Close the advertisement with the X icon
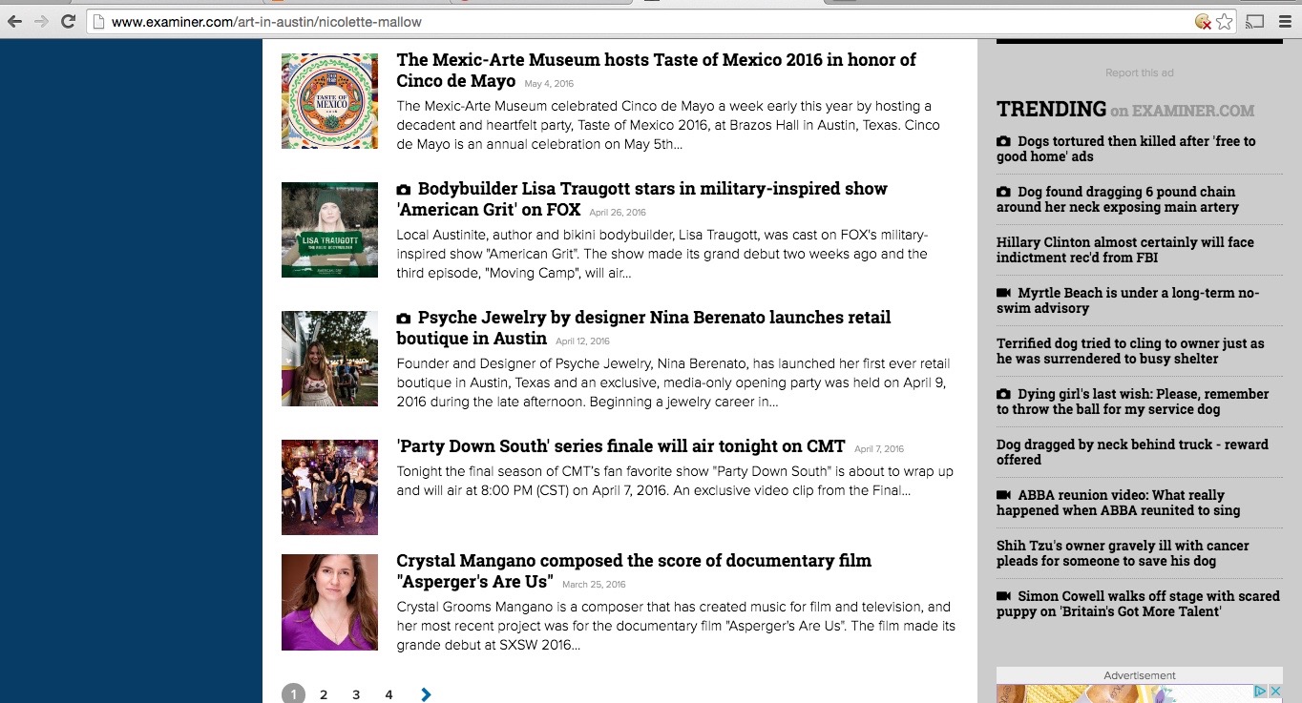This screenshot has width=1302, height=703. pos(1275,692)
